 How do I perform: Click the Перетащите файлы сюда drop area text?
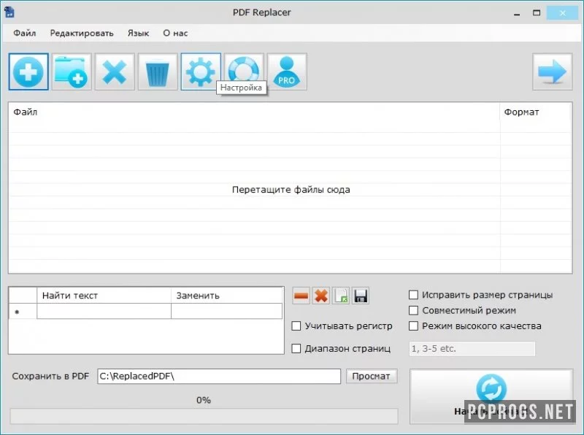pos(291,190)
